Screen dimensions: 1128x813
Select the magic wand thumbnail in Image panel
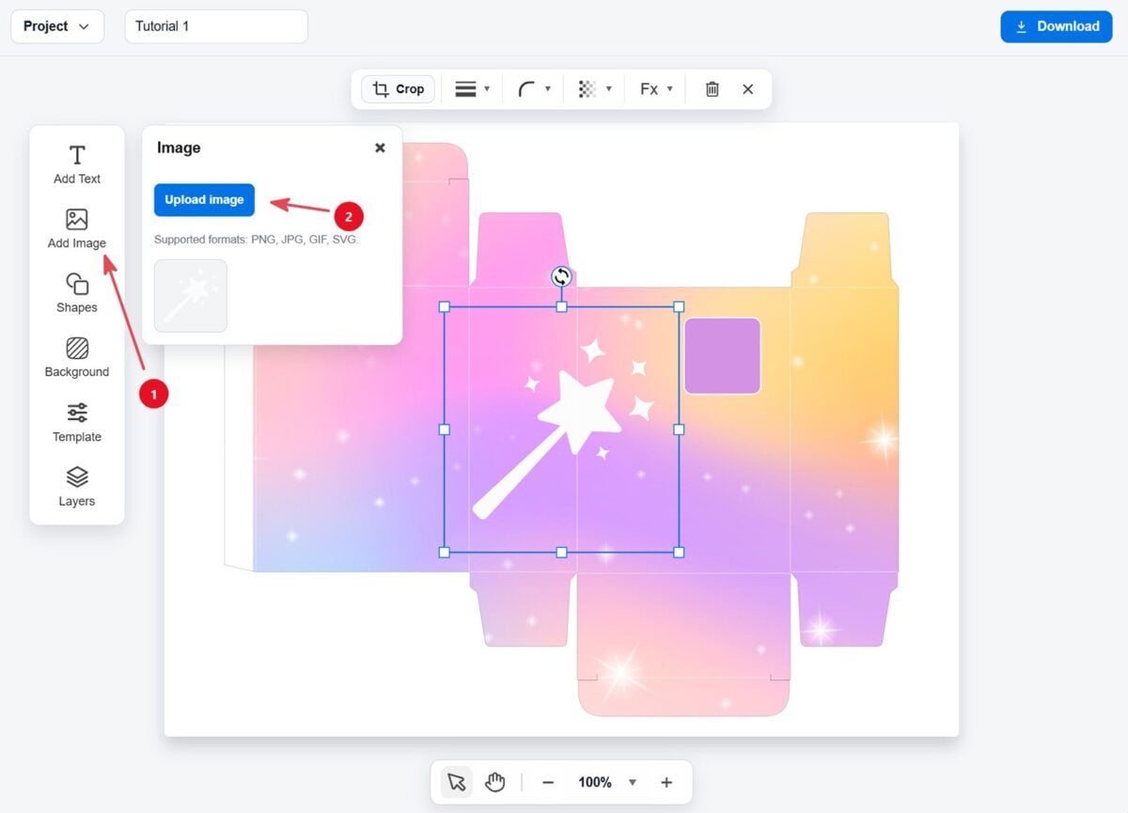click(x=191, y=296)
